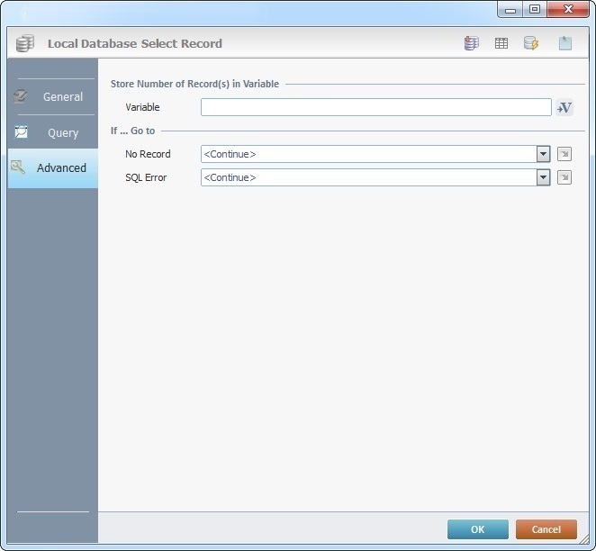Click the insert variable icon beside Variable field
The width and height of the screenshot is (596, 551).
click(x=564, y=107)
